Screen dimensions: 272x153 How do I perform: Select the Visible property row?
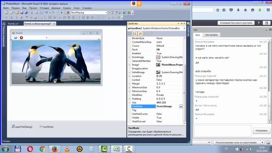coord(157,118)
